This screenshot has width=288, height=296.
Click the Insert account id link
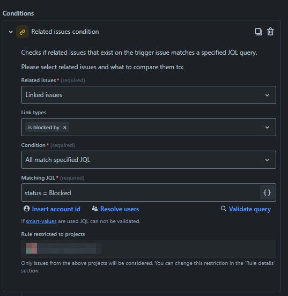(56, 209)
